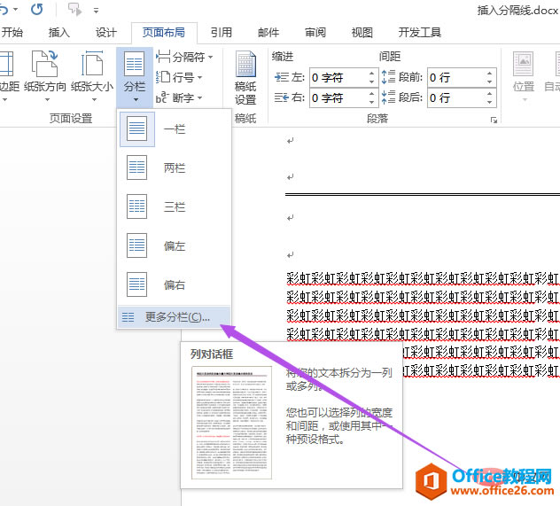Click the redo arrow in quick access toolbar
Screen dimensions: 560x506
(x=37, y=9)
